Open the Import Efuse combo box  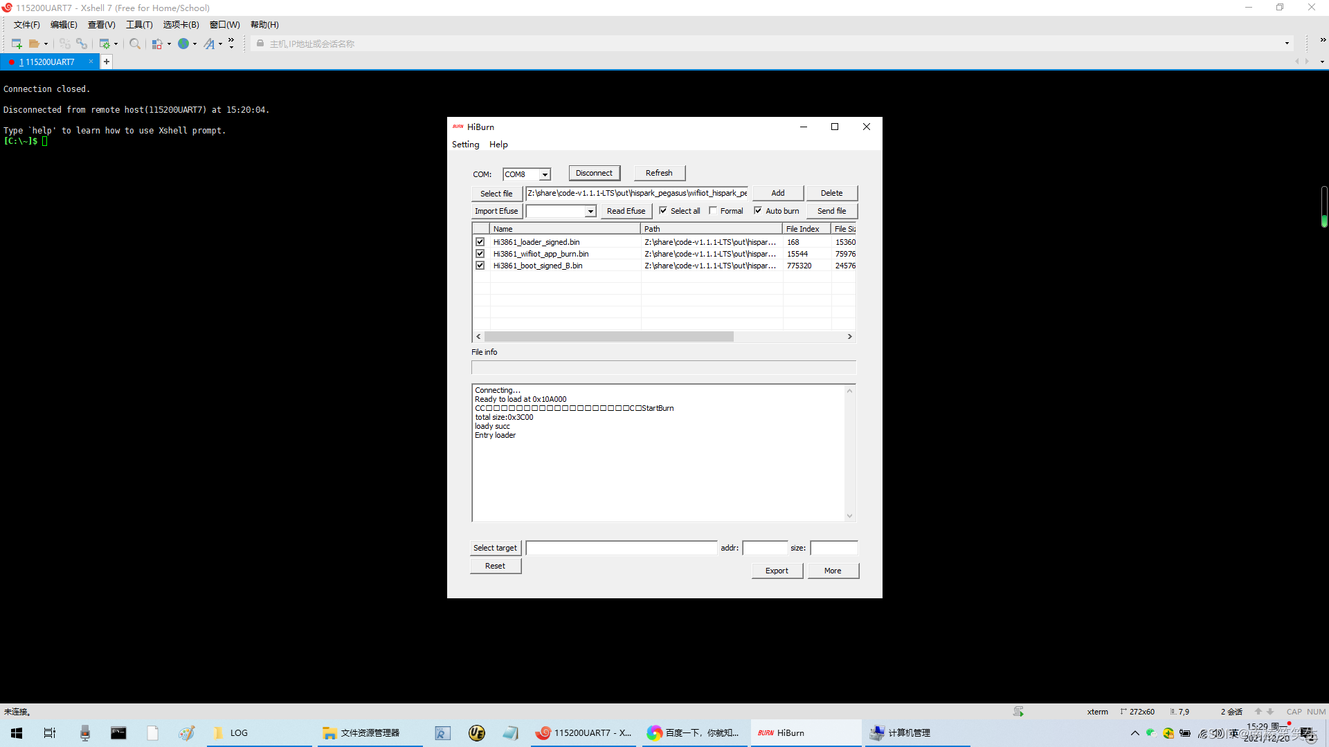590,211
